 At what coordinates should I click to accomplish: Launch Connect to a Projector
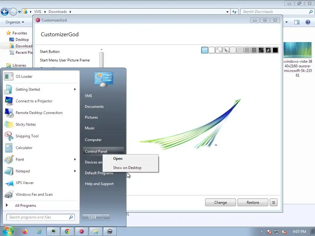click(41, 101)
